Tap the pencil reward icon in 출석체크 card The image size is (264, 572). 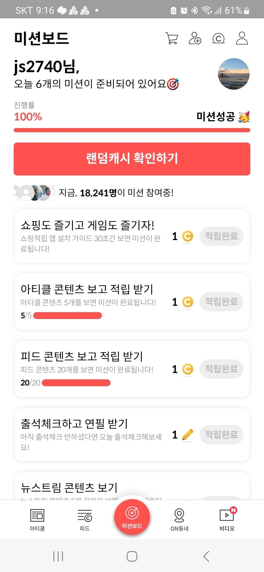pyautogui.click(x=188, y=435)
